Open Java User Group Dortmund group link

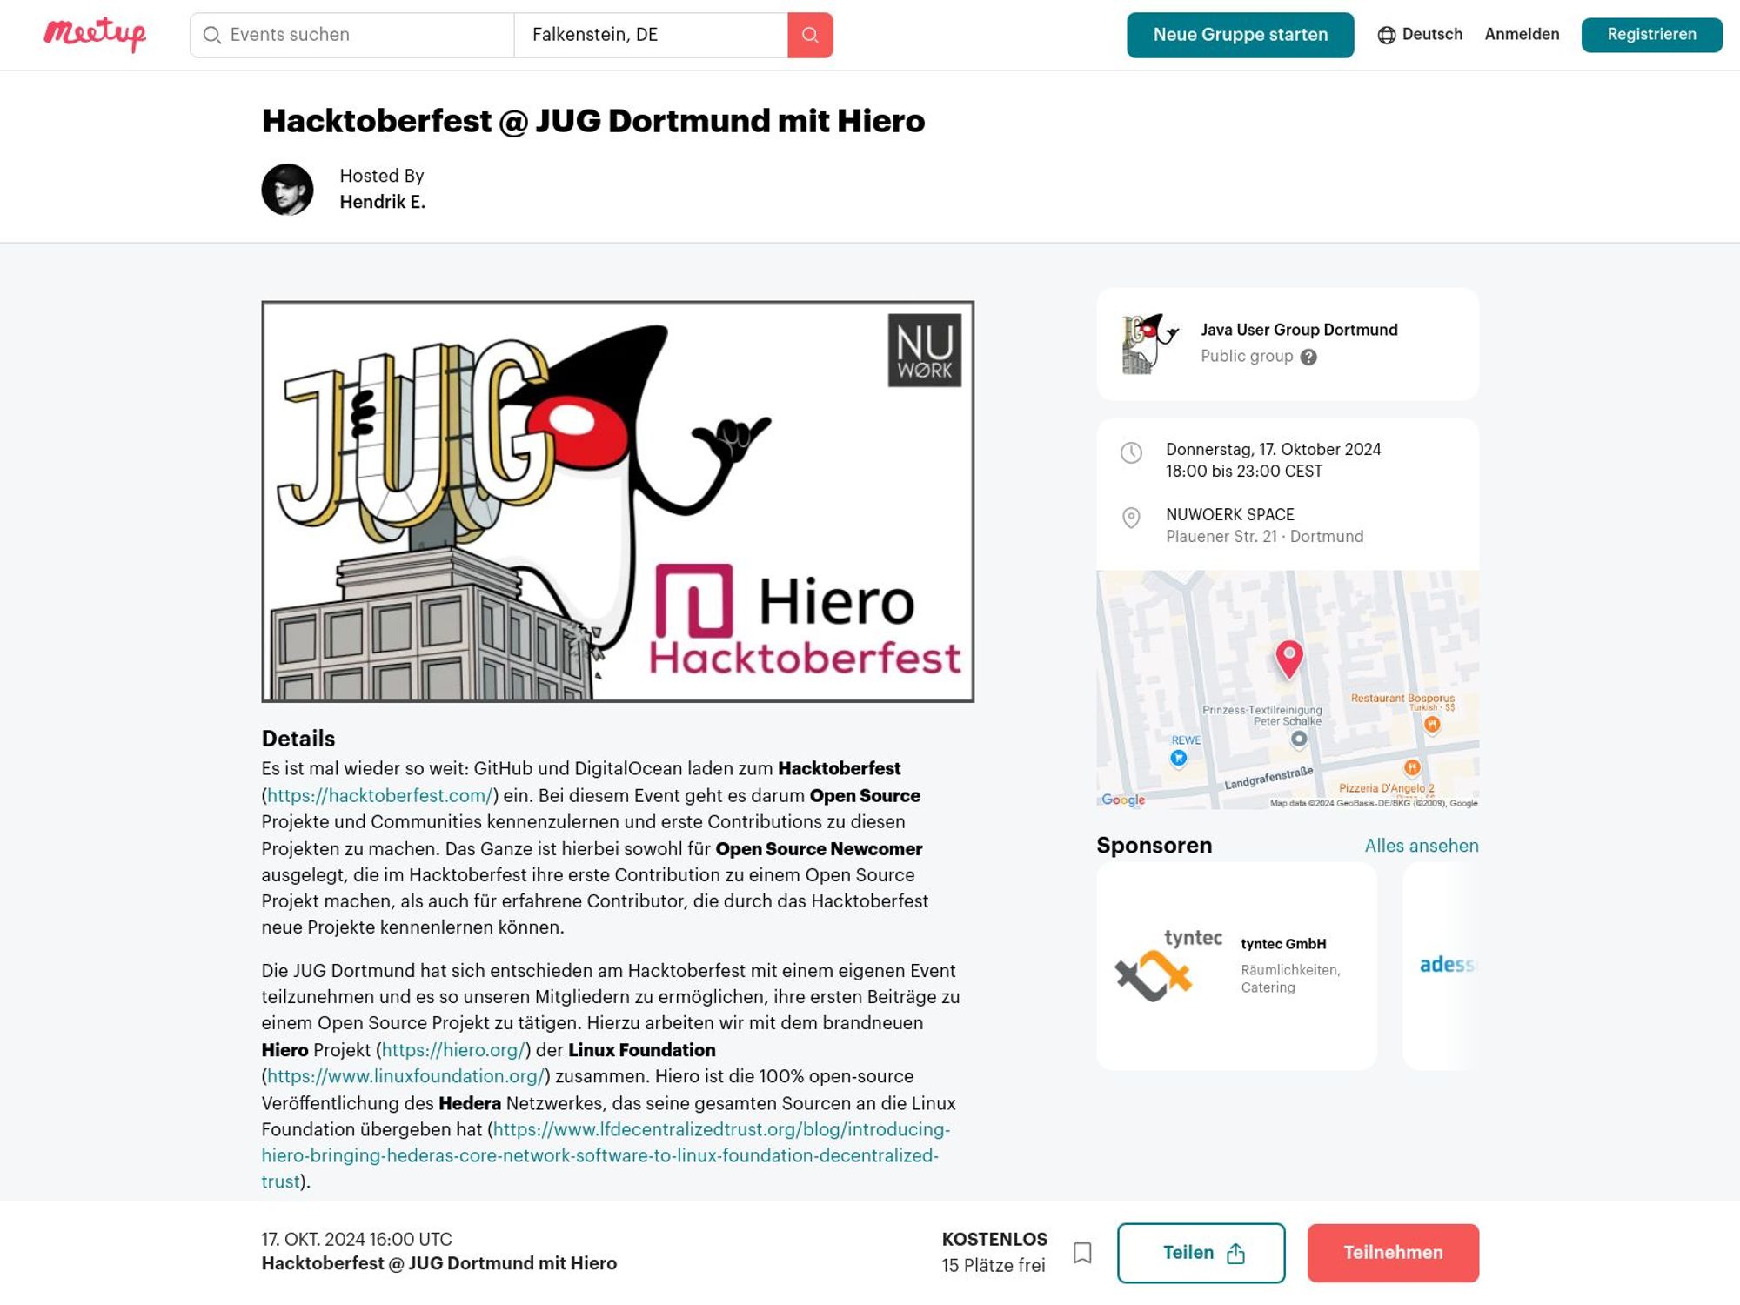coord(1299,330)
